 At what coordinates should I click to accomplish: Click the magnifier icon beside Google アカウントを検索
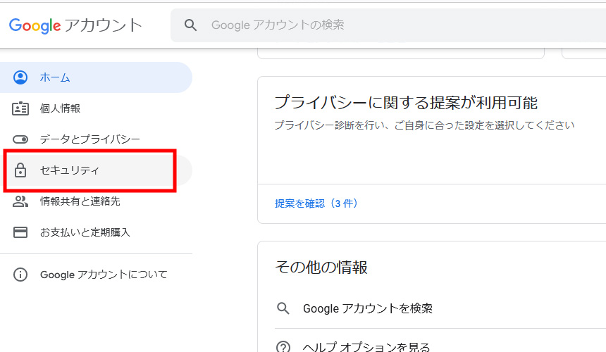click(283, 308)
